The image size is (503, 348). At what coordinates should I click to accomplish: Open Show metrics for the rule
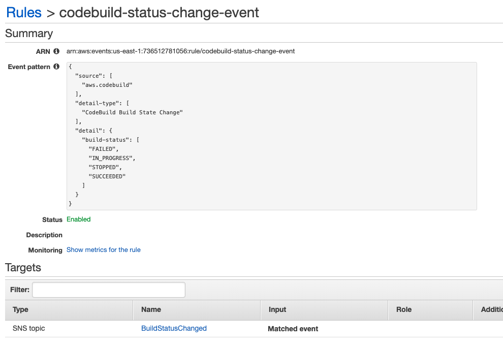[104, 250]
